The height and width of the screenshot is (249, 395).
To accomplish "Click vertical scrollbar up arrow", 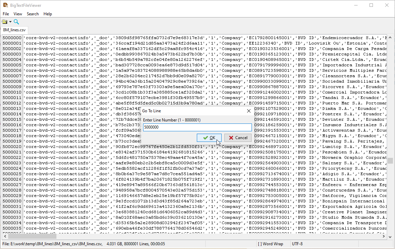I will coord(390,37).
